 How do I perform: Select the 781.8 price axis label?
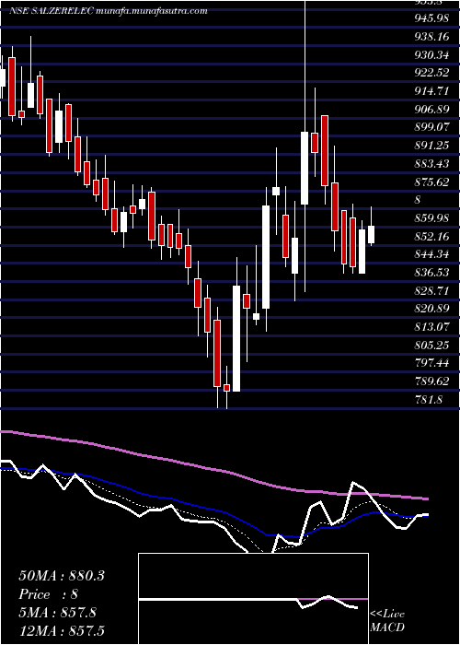point(428,399)
